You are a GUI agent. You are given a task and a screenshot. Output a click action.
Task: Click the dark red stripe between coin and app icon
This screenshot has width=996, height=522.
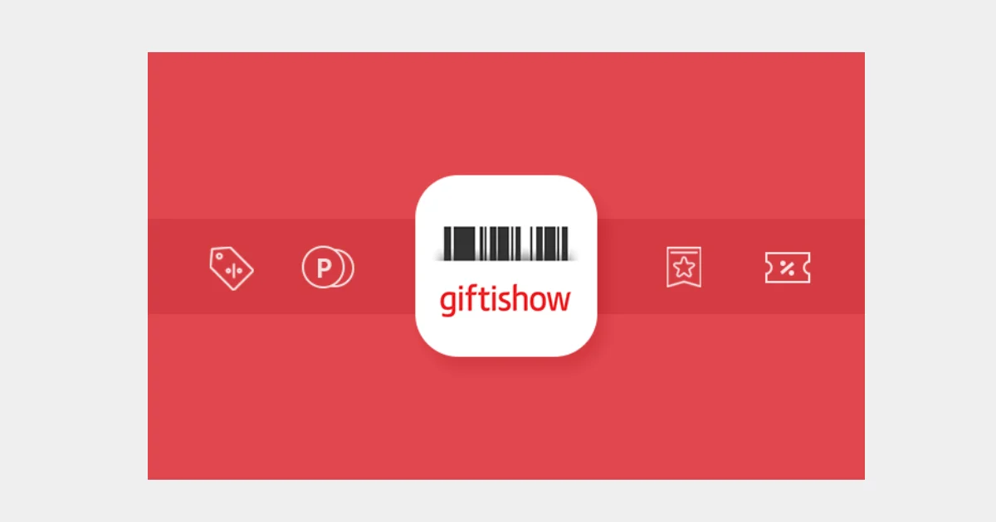tap(385, 267)
